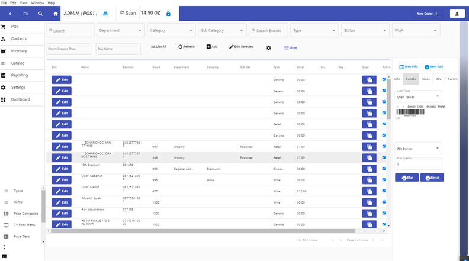This screenshot has width=469, height=261.
Task: Open the Department dropdown filter
Action: pyautogui.click(x=121, y=31)
